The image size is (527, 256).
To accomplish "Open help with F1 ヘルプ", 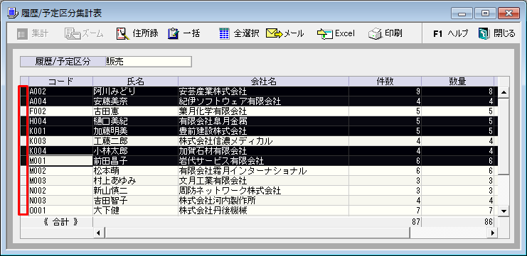I will coord(450,33).
